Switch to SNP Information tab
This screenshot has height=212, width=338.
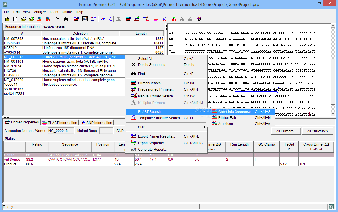pyautogui.click(x=96, y=123)
